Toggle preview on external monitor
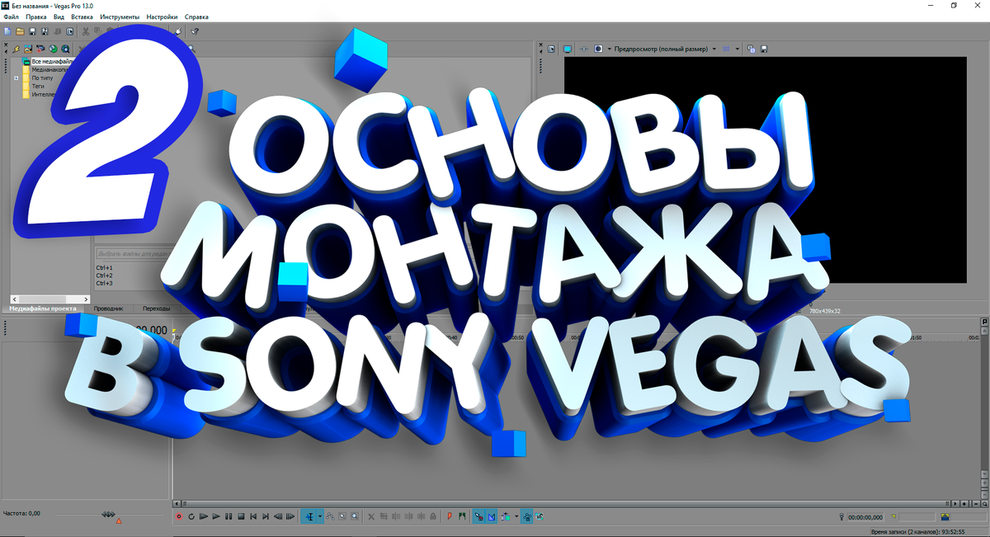Viewport: 990px width, 537px height. [x=567, y=49]
